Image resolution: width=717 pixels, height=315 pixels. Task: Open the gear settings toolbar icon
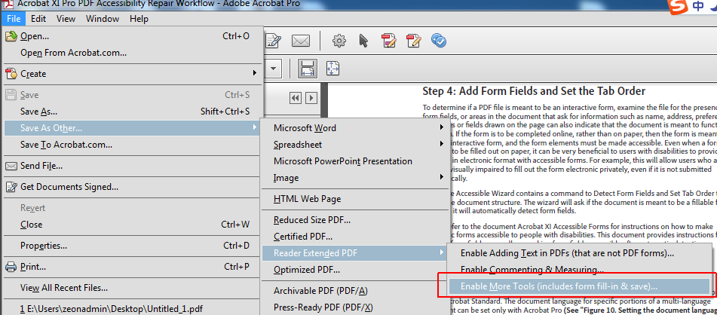click(339, 41)
